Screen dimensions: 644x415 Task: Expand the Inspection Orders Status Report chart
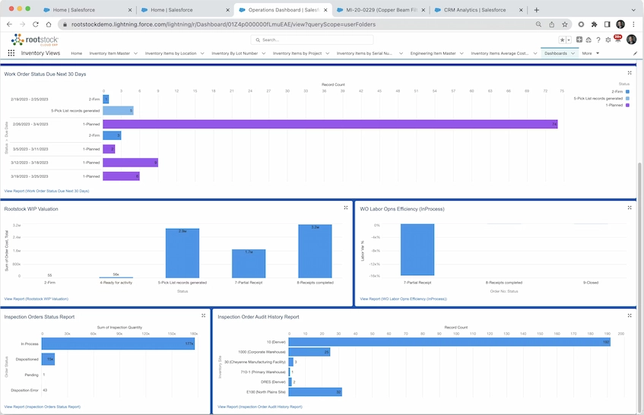click(203, 315)
